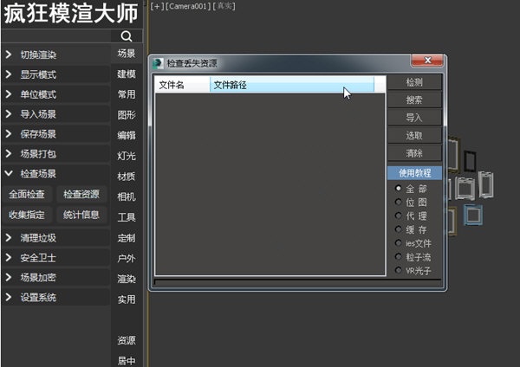Viewport: 520px width, 367px height.
Task: Switch to the 相机 tab
Action: coord(127,197)
